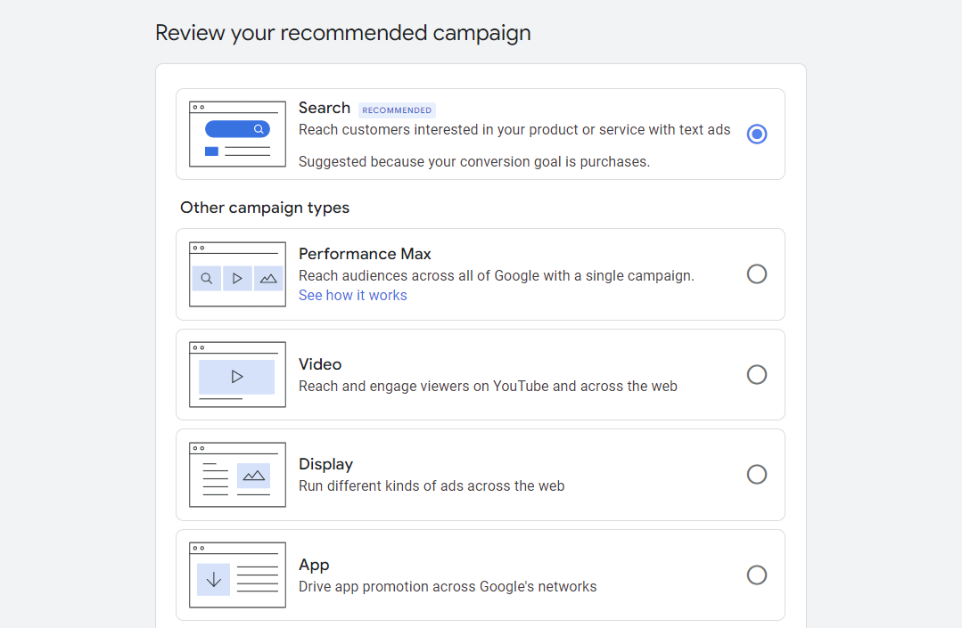Click the Search campaign illustration icon

[237, 134]
